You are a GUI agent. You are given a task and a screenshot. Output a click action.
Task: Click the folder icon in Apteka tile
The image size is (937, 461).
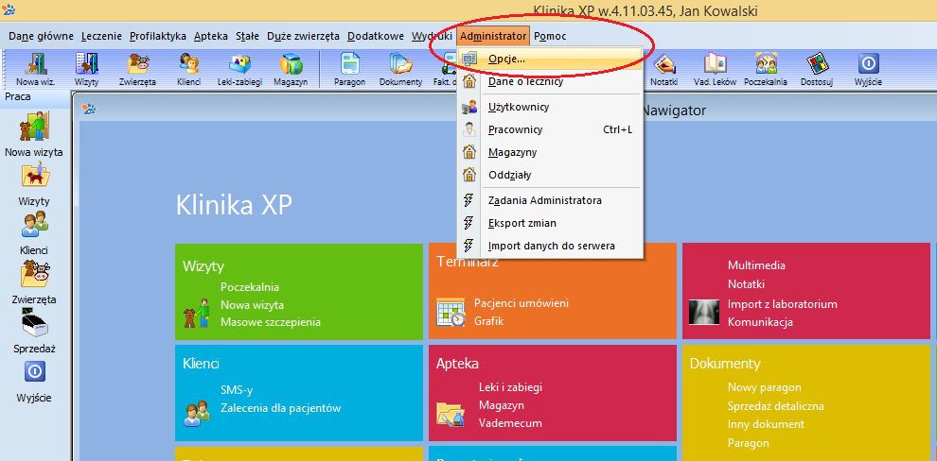coord(451,414)
